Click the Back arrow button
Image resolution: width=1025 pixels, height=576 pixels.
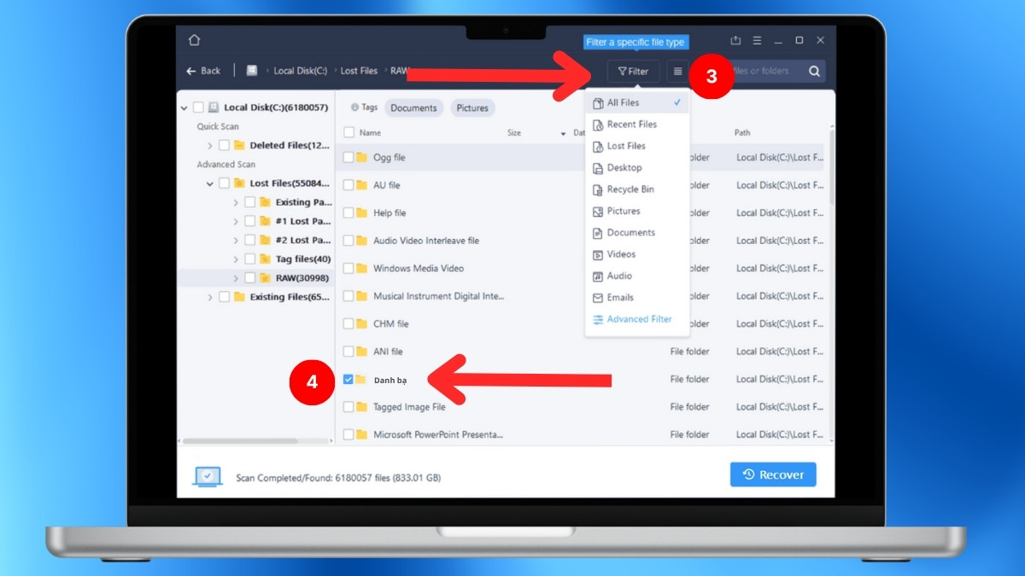[x=203, y=71]
